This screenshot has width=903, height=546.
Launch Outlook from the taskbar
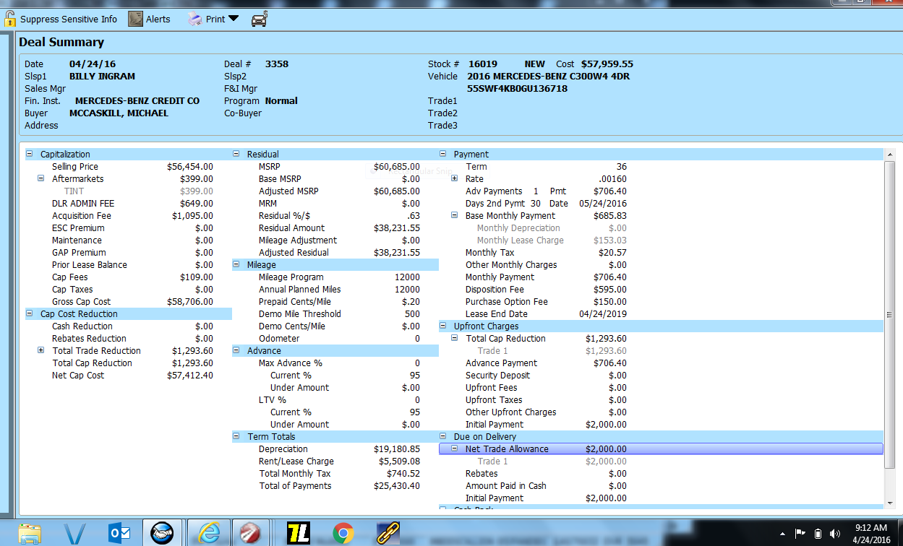click(119, 534)
